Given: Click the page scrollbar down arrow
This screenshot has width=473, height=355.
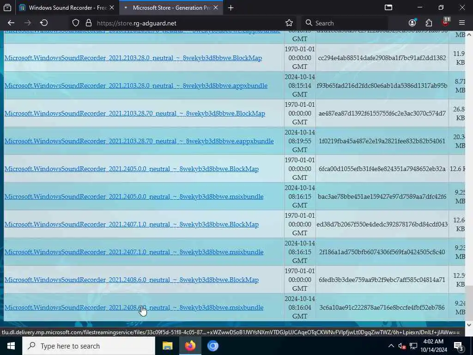Looking at the screenshot, I should coord(469,325).
